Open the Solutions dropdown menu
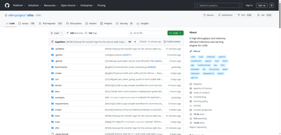The height and width of the screenshot is (135, 281). coord(34,5)
